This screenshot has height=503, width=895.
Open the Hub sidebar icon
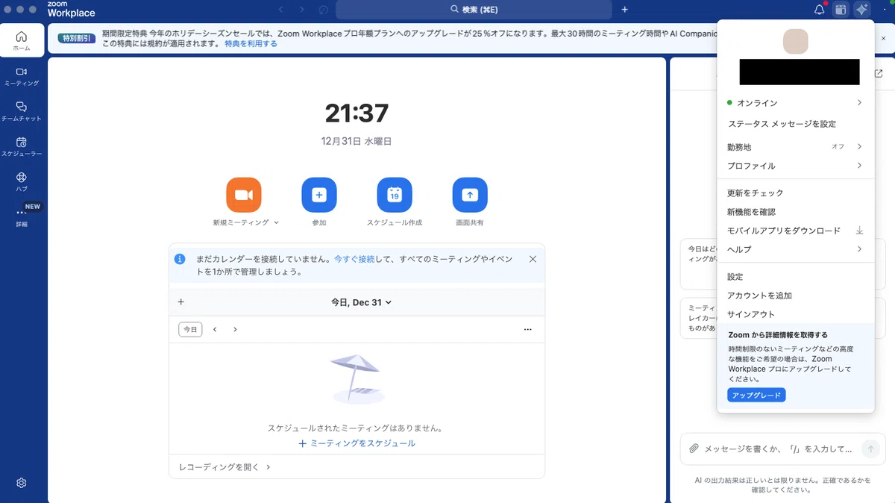(22, 181)
